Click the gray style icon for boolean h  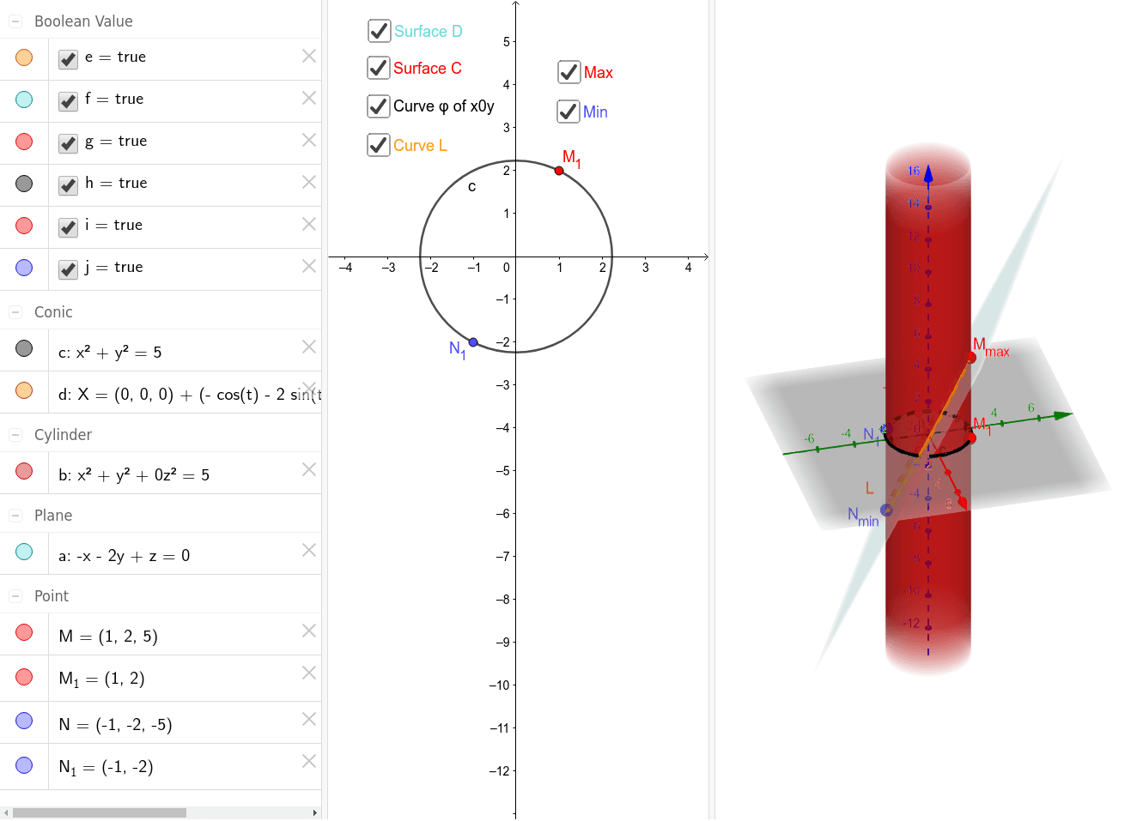tap(23, 180)
